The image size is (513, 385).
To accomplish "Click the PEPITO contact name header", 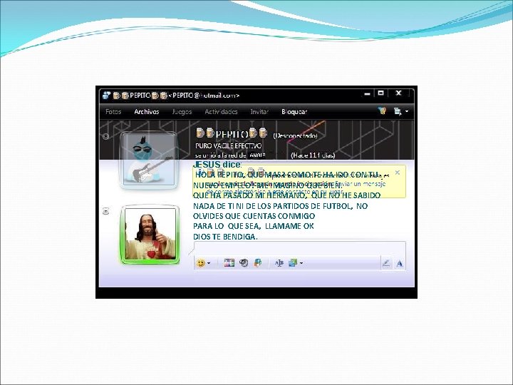I will pos(232,134).
